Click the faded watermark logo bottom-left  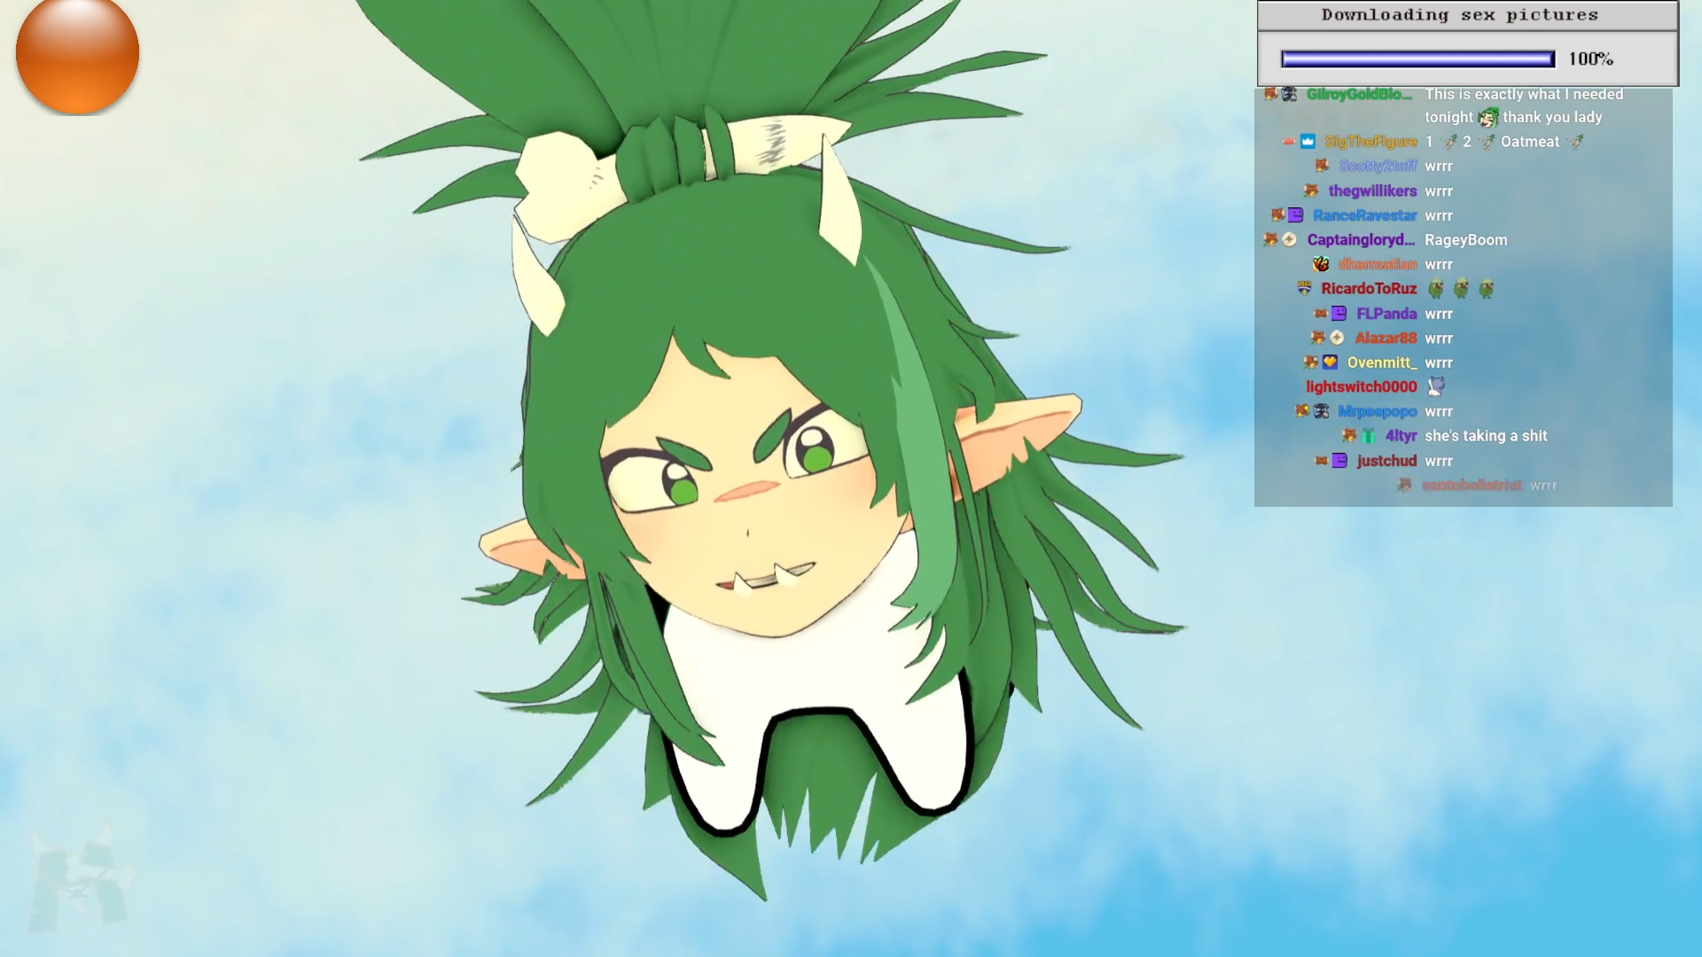(x=80, y=880)
